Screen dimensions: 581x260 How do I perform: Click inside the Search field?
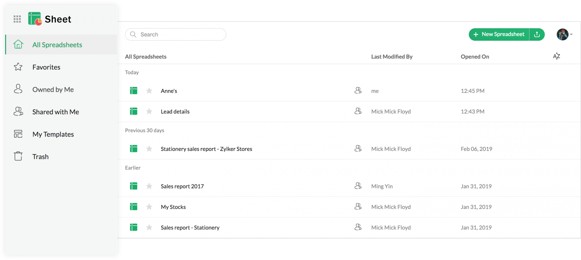coord(176,34)
